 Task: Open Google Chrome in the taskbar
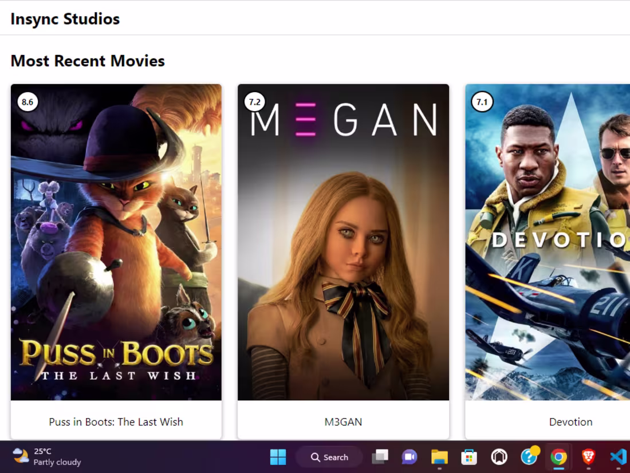point(558,457)
